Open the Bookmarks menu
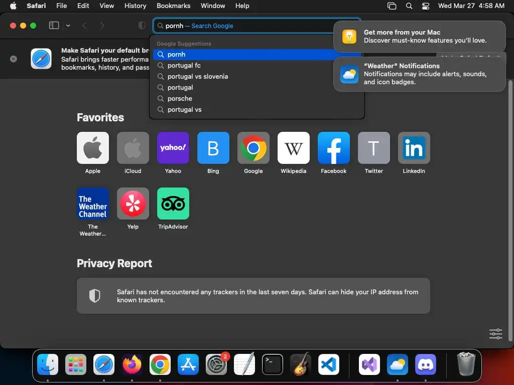 [x=173, y=6]
